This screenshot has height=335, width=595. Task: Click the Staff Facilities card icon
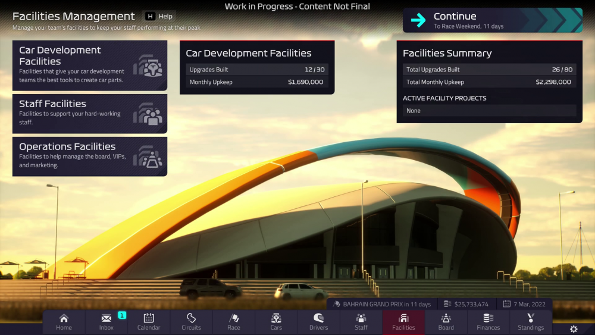pos(148,114)
